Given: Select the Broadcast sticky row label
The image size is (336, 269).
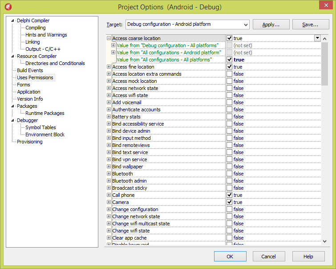Looking at the screenshot, I should 130,188.
